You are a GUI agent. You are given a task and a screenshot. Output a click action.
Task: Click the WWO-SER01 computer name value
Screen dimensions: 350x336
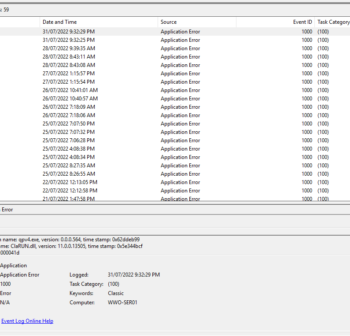(x=122, y=303)
